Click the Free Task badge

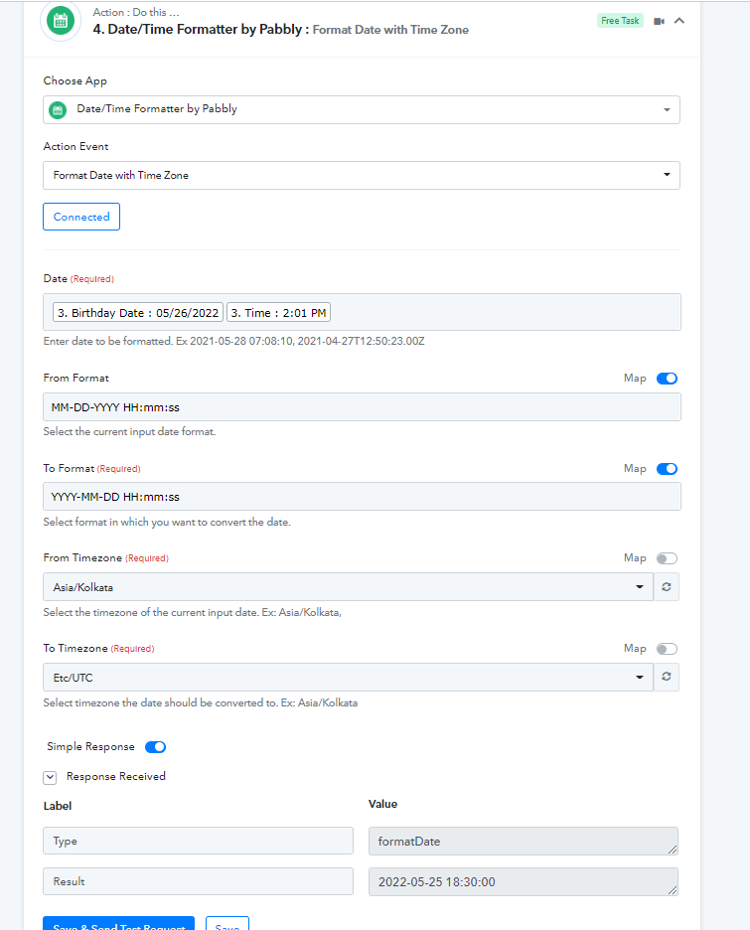(620, 21)
